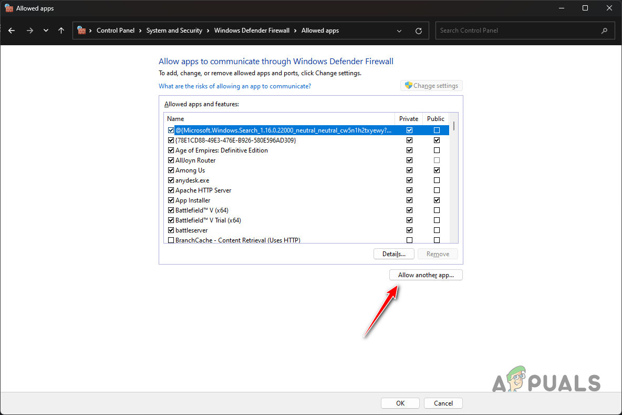
Task: Enable BranchCache - Content Retrieval checkbox
Action: click(x=171, y=240)
